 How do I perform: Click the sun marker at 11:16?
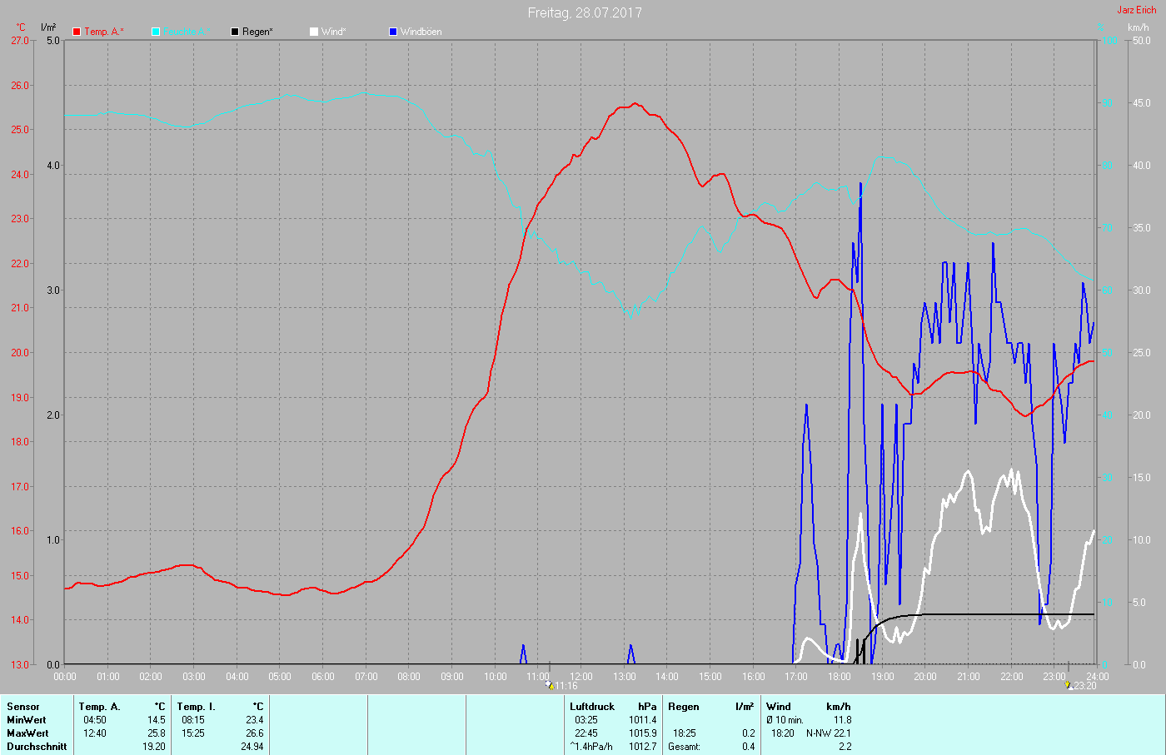click(550, 685)
